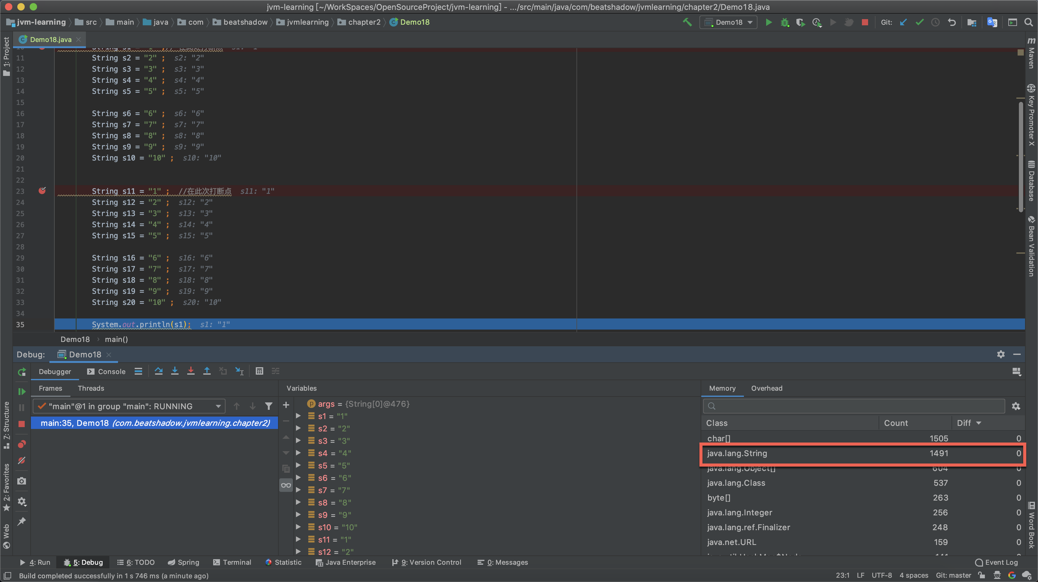This screenshot has width=1038, height=582.
Task: Click Run to Cursor icon
Action: coord(239,371)
